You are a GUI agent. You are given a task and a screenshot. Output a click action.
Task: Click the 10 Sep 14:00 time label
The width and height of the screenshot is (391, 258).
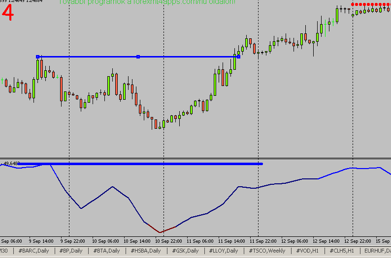(137, 241)
